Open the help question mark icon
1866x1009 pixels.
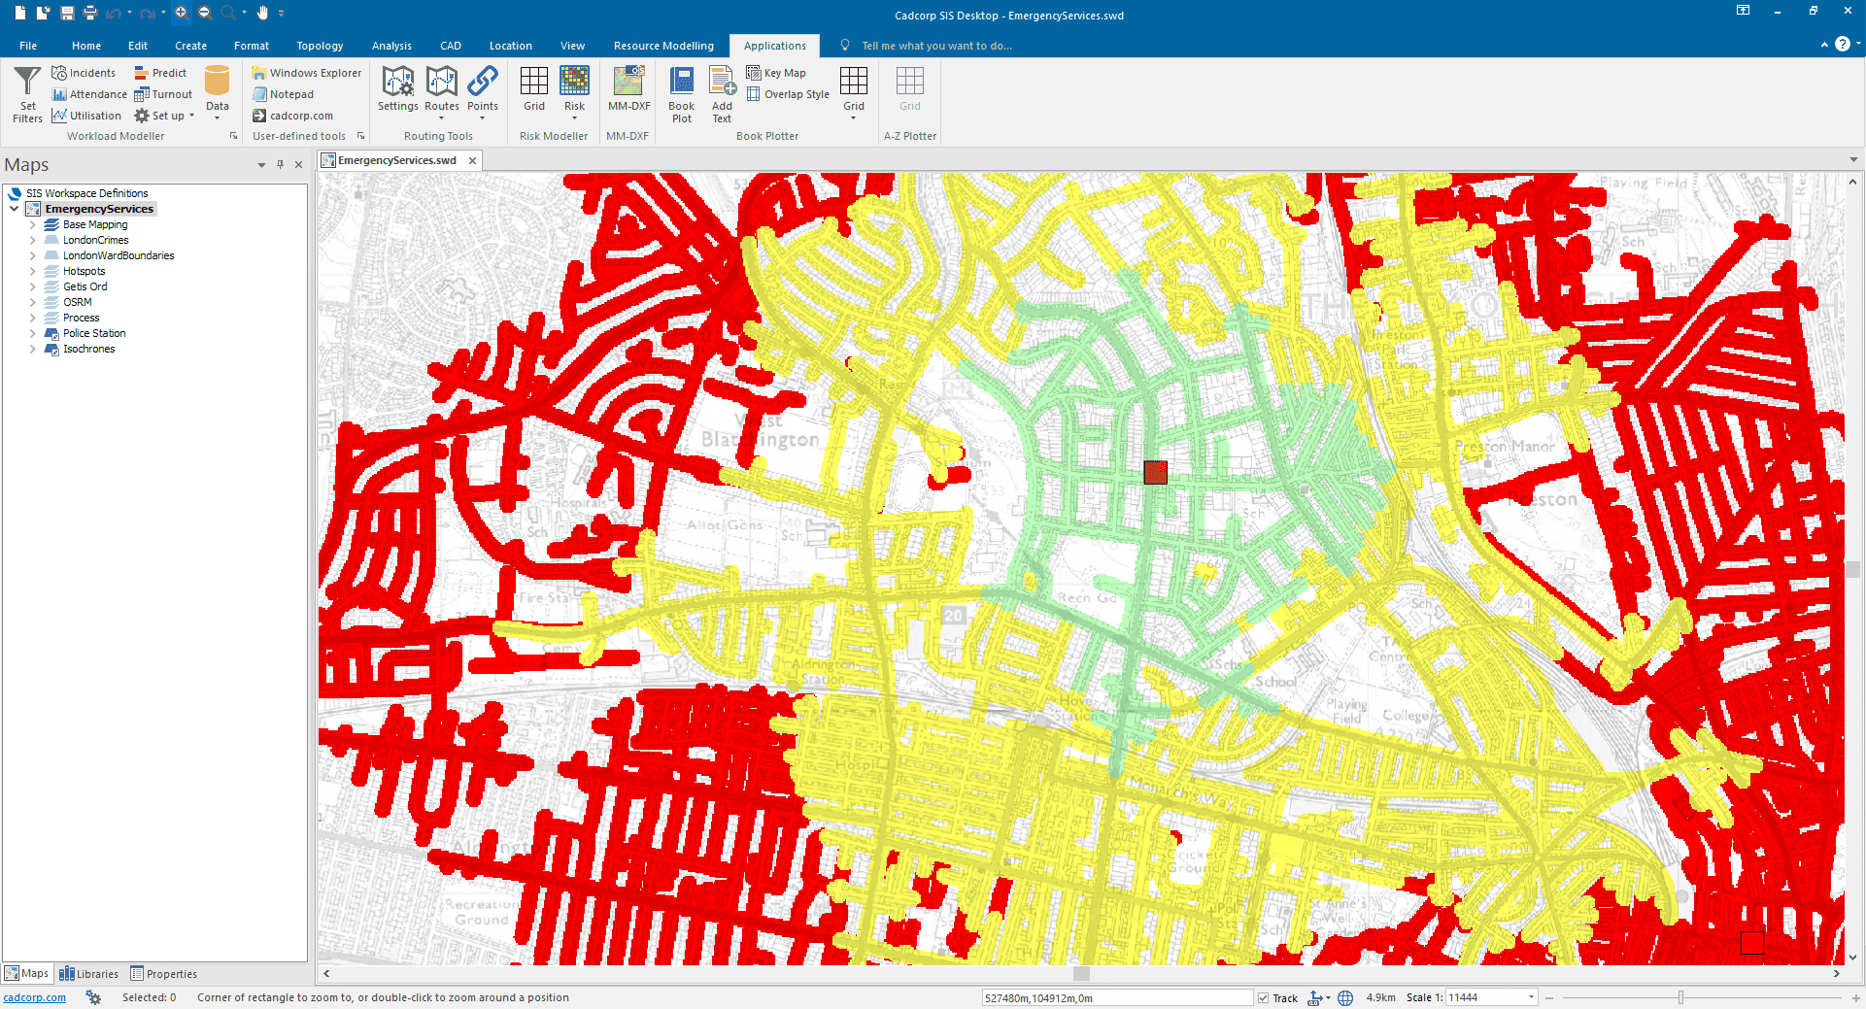pos(1842,45)
